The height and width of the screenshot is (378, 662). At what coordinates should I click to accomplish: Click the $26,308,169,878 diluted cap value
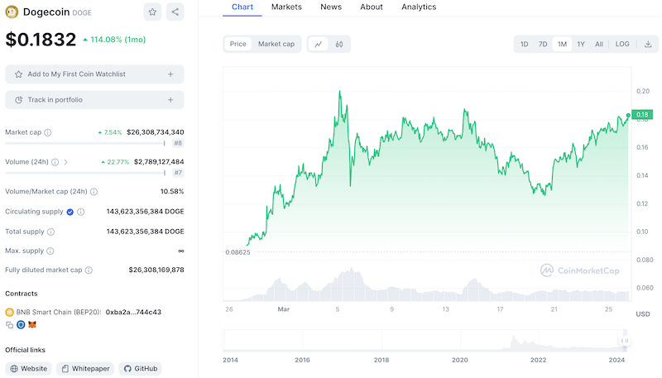(x=156, y=270)
